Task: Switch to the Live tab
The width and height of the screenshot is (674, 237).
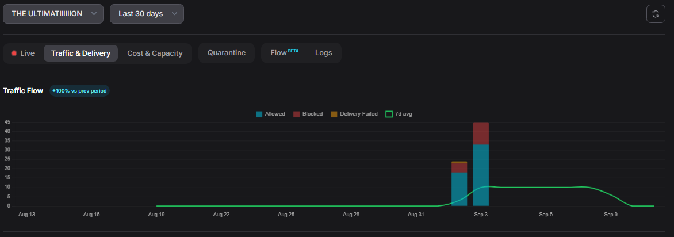Action: [x=23, y=53]
